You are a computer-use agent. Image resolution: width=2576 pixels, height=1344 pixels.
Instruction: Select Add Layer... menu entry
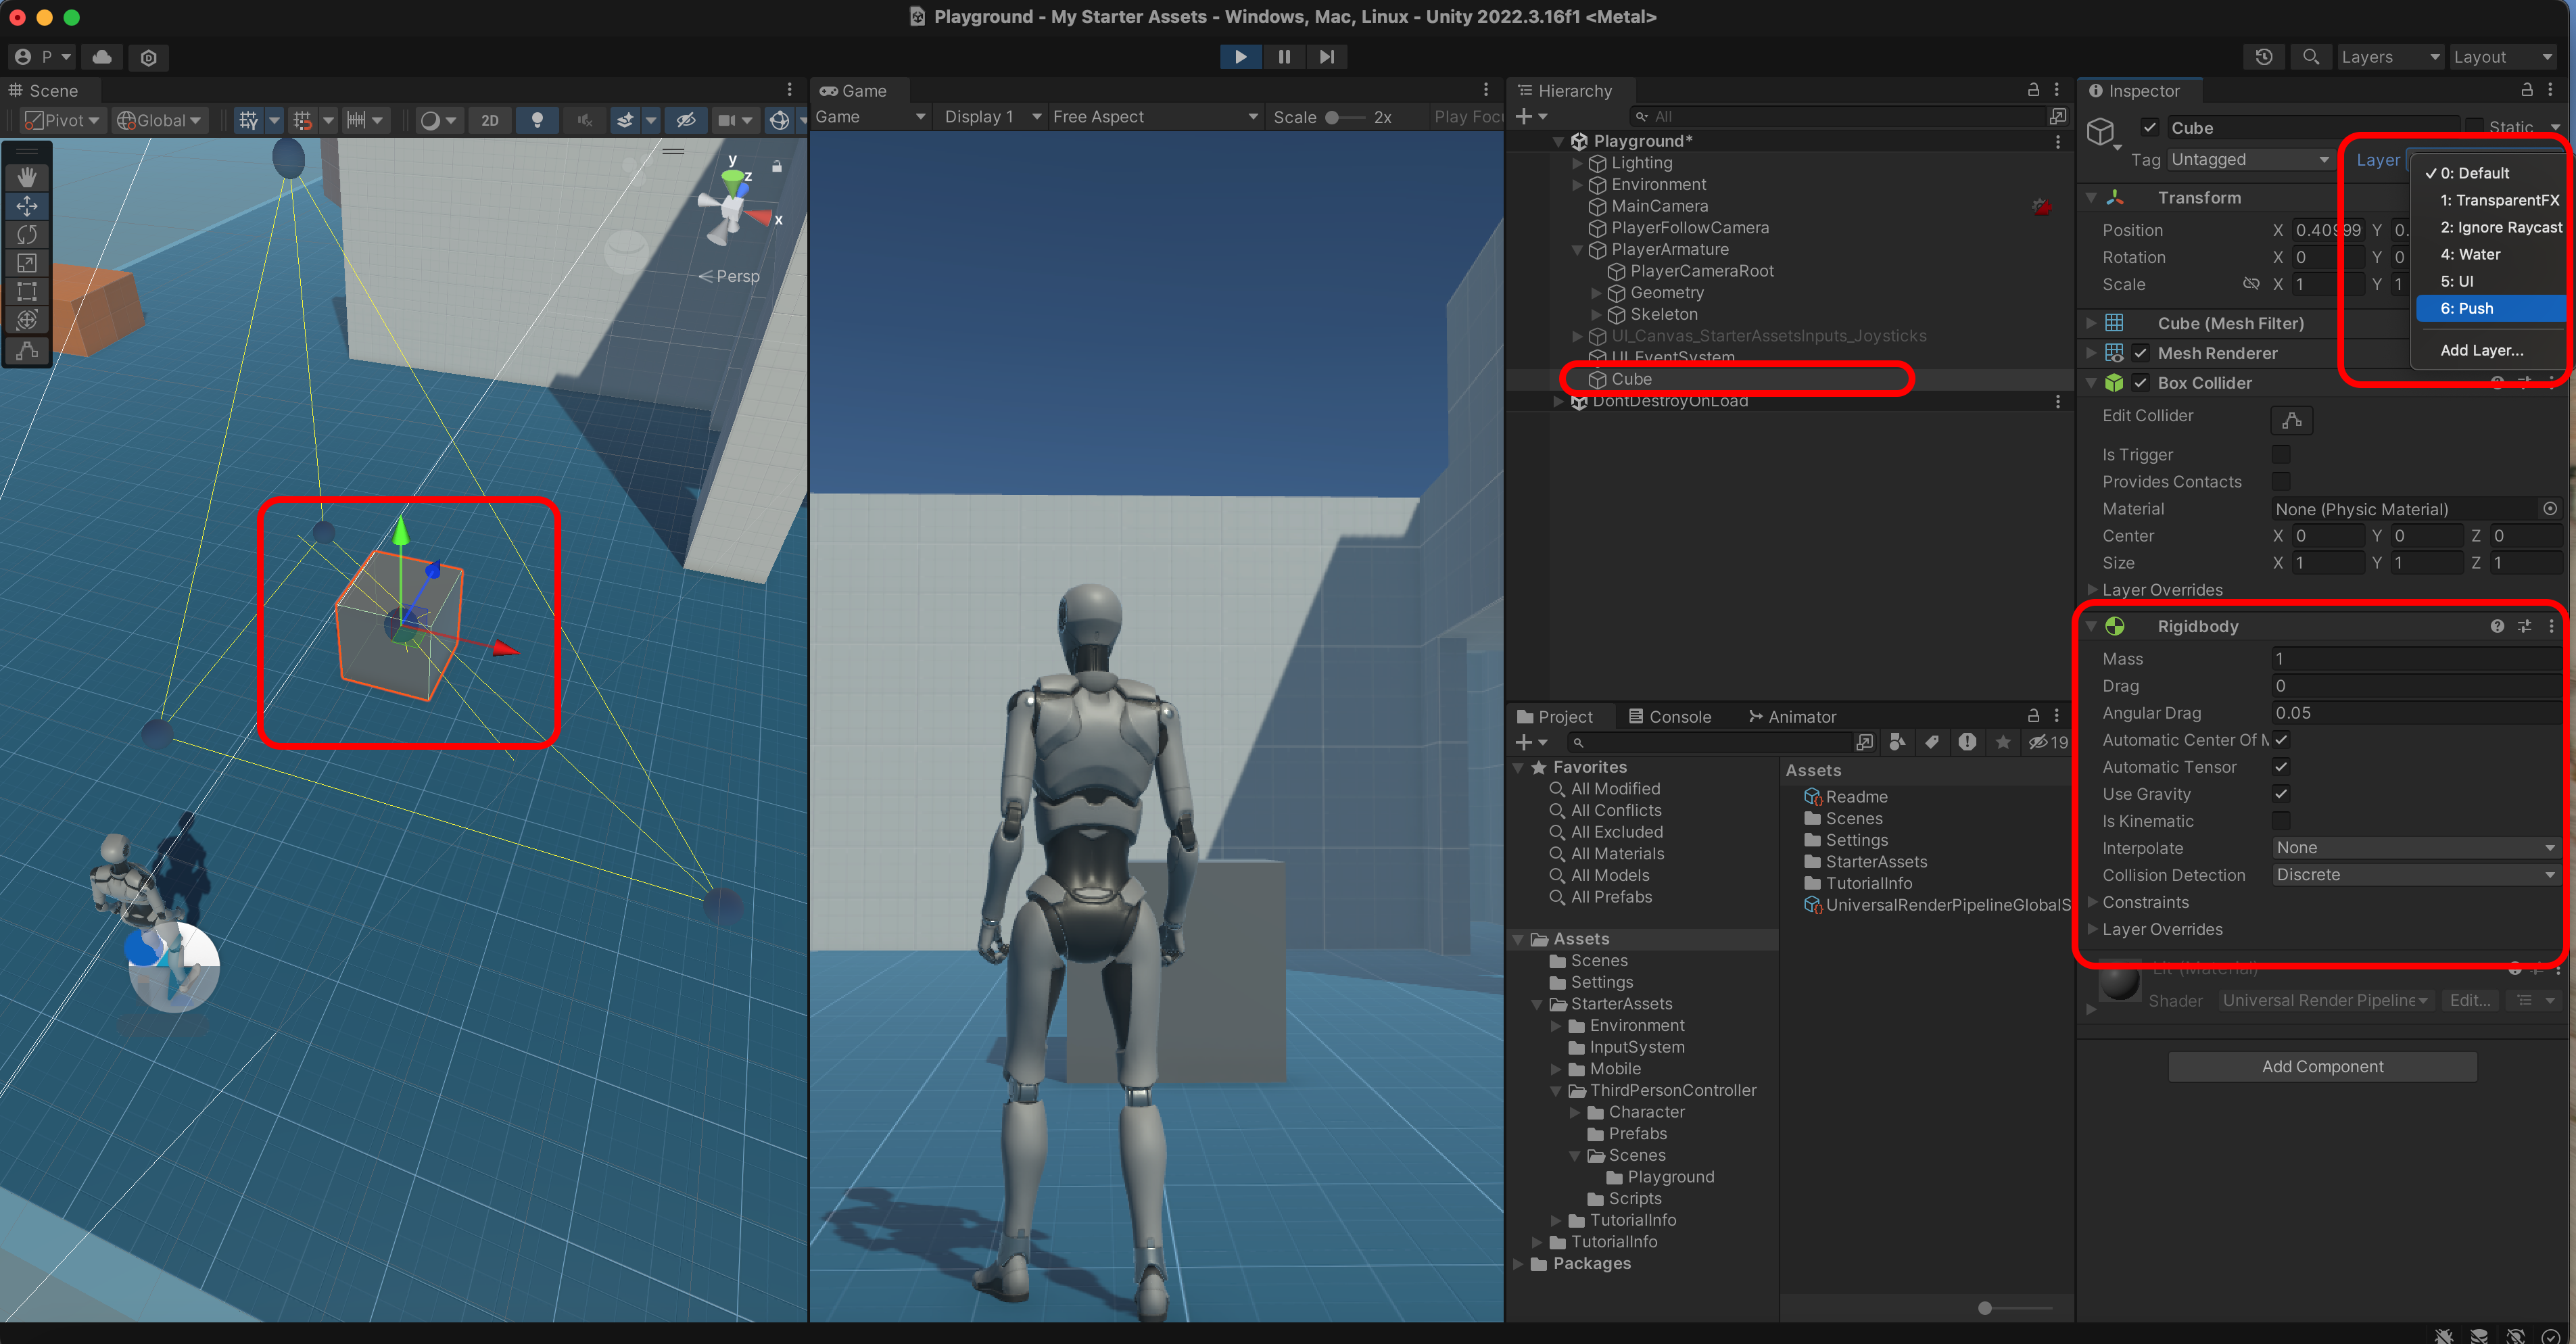(2481, 350)
